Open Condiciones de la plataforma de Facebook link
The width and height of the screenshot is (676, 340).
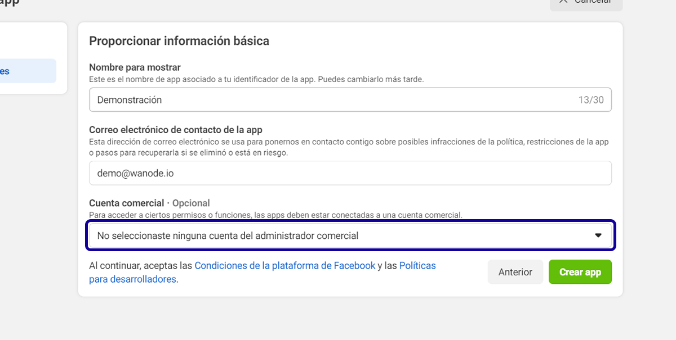pos(284,265)
